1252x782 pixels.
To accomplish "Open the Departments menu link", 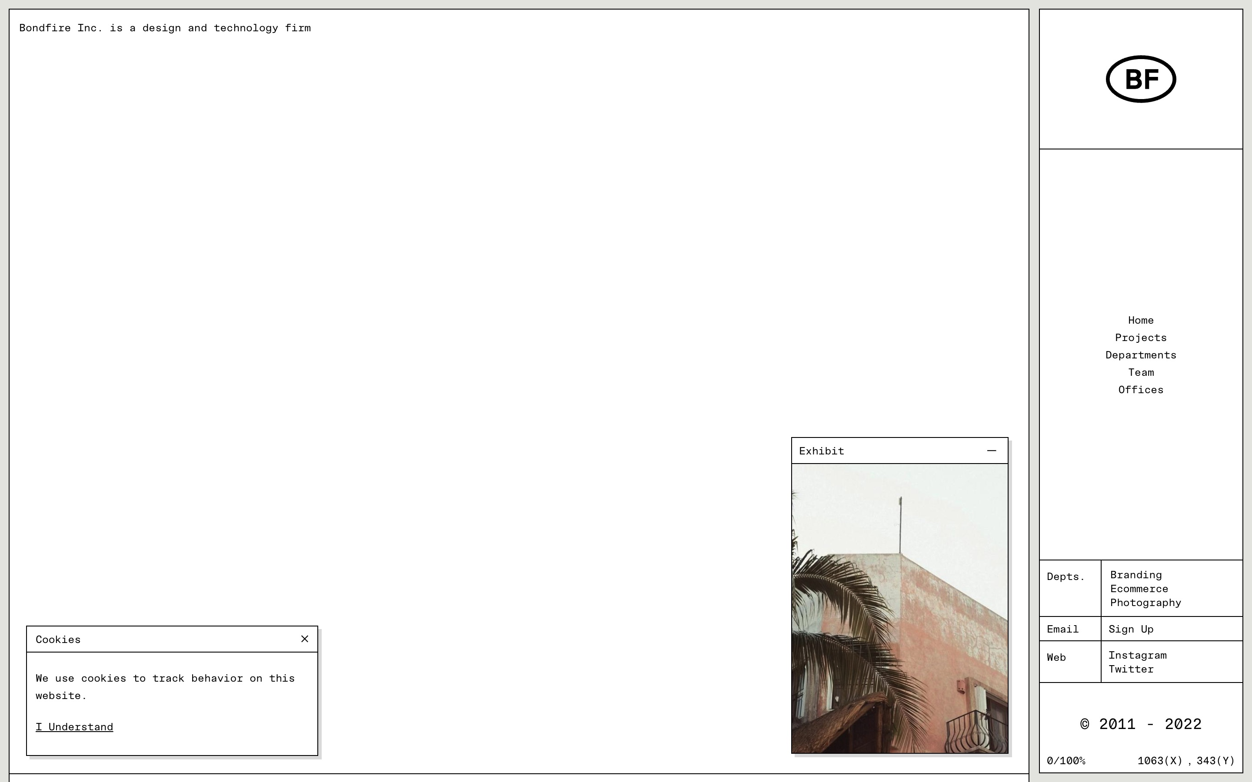I will [x=1140, y=355].
